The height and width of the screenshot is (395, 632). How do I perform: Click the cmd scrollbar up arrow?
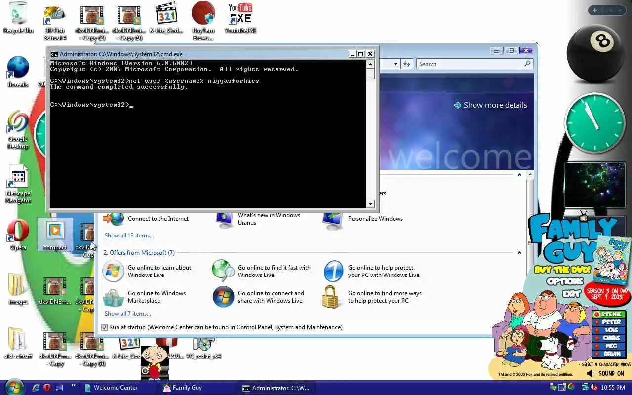point(370,64)
